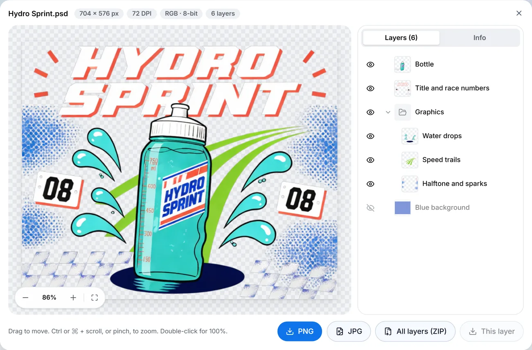532x350 pixels.
Task: Download the image as JPG
Action: (349, 331)
